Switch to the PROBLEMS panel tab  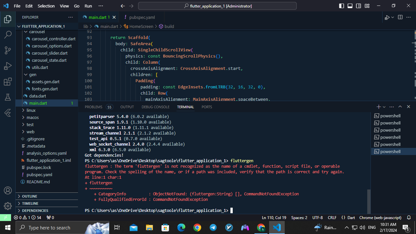point(98,107)
